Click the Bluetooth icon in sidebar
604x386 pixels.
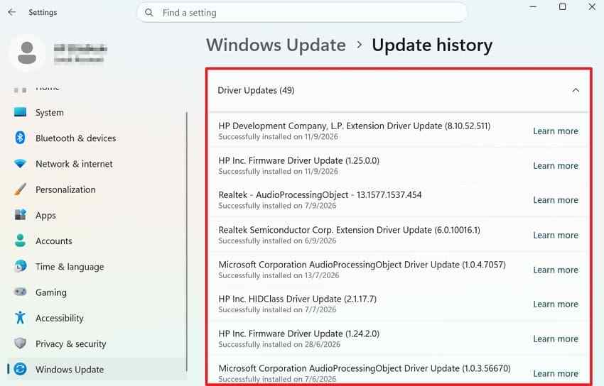pos(20,138)
